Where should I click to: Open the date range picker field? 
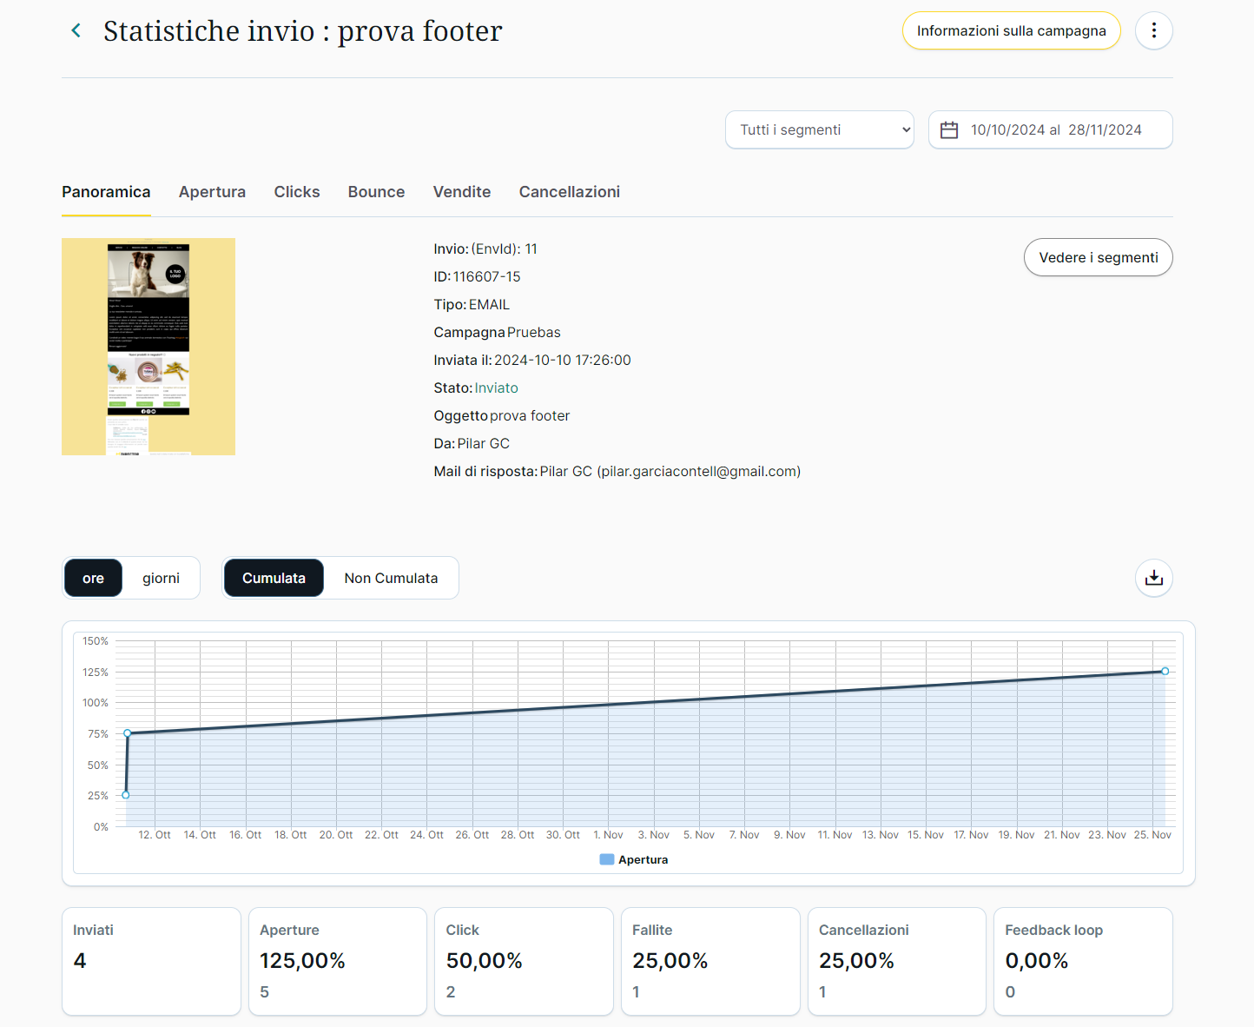click(x=1055, y=130)
